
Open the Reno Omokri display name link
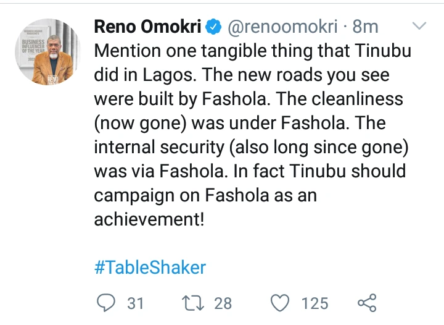[x=149, y=27]
